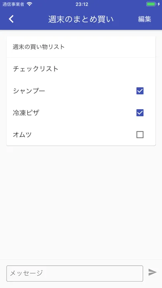Tap the 週末のまとめ買い title
Viewport: 162px width, 288px height.
pos(81,19)
